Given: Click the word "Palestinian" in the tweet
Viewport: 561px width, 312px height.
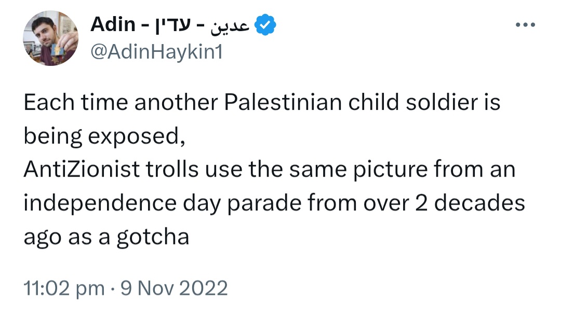Looking at the screenshot, I should (x=283, y=102).
